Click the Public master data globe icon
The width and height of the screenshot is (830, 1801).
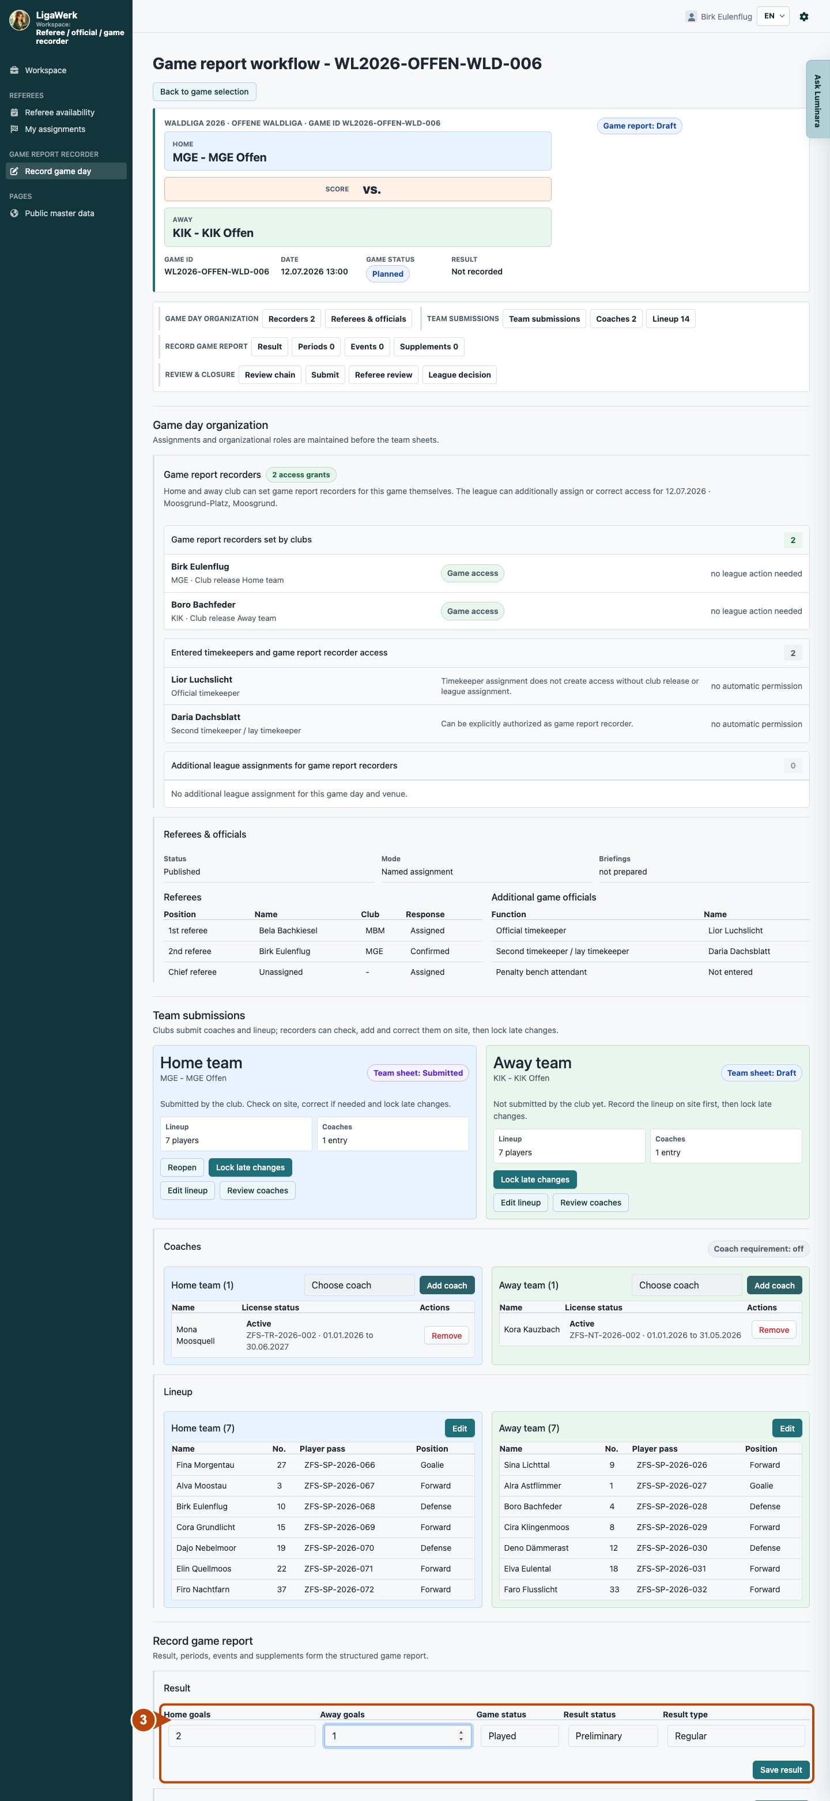tap(14, 213)
